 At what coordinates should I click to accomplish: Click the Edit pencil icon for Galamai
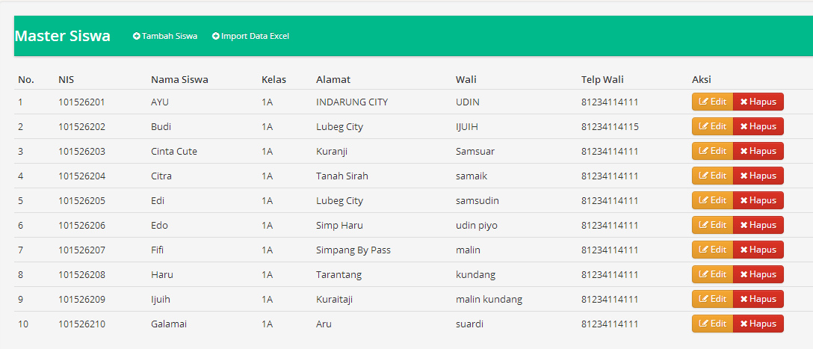click(703, 324)
